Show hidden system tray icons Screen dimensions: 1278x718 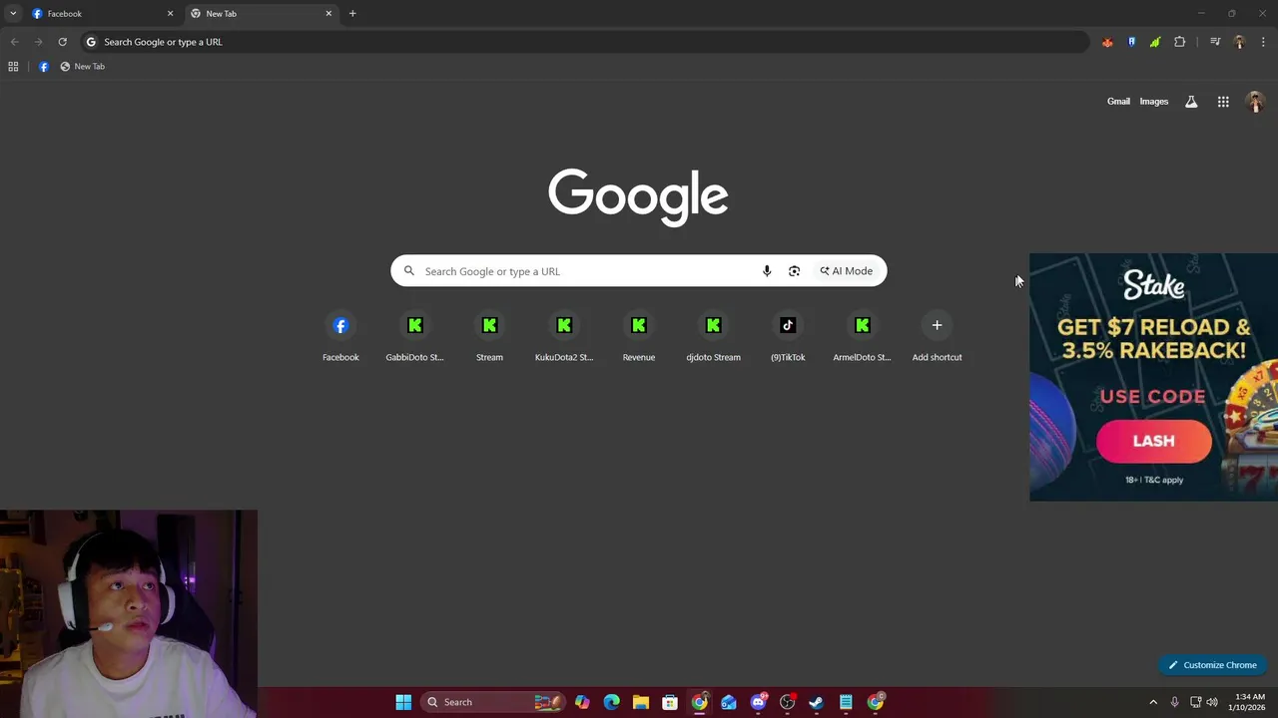(x=1153, y=702)
